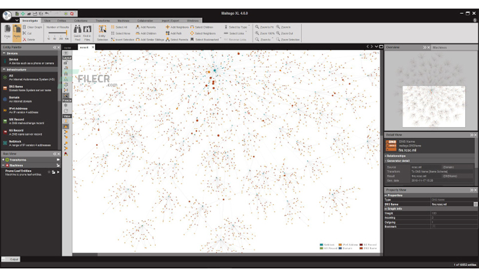The image size is (479, 277).
Task: Toggle the highlighted layout mode button above Freeze
Action: [x=66, y=96]
